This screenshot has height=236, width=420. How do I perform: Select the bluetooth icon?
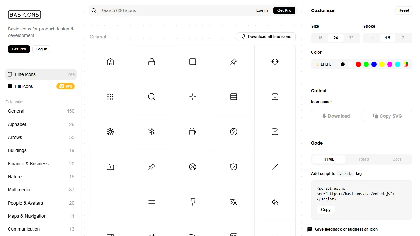click(x=151, y=132)
